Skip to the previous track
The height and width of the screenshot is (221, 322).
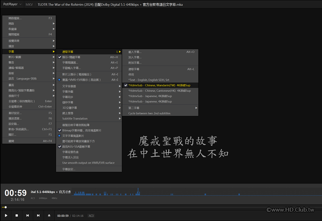pos(28,215)
